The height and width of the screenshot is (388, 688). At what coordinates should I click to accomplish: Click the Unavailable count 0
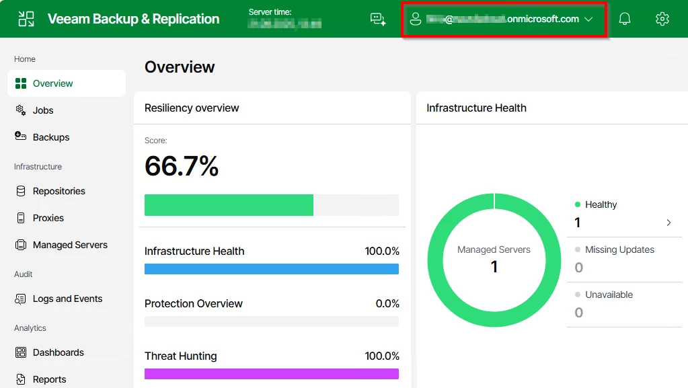coord(579,313)
